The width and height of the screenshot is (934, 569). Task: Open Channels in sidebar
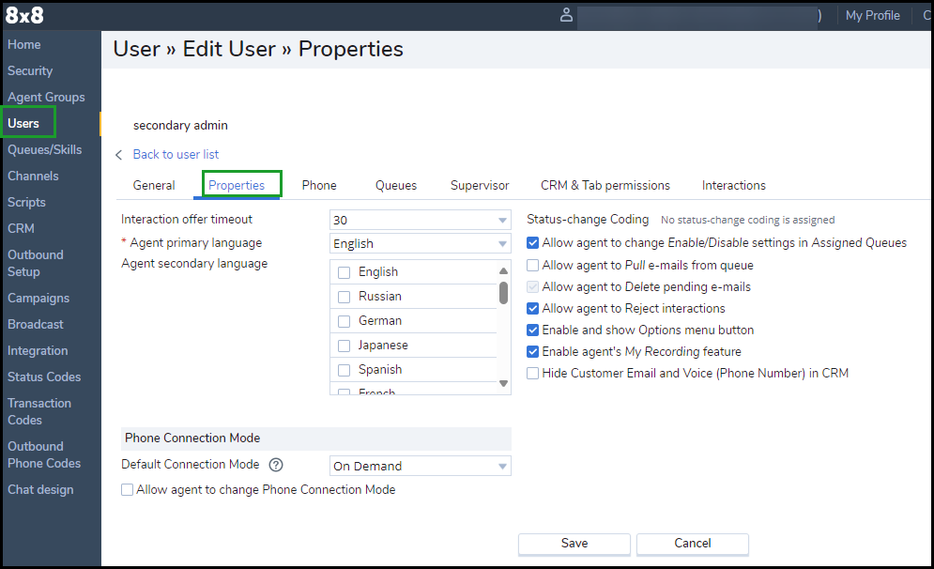(33, 176)
